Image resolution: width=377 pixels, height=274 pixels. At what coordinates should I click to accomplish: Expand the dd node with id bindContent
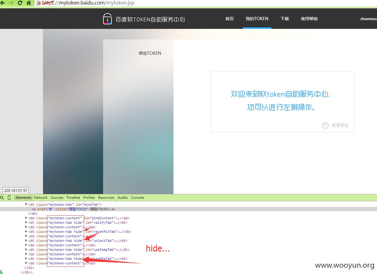[26, 218]
